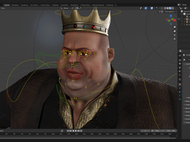Open the Object properties tab icon
The width and height of the screenshot is (190, 142).
pyautogui.click(x=180, y=84)
